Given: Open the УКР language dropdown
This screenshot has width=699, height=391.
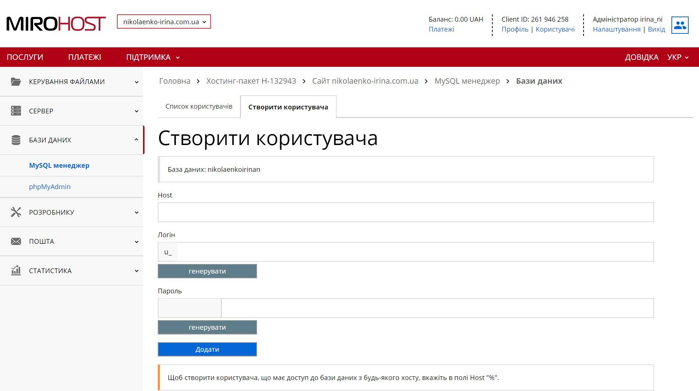Looking at the screenshot, I should point(678,57).
